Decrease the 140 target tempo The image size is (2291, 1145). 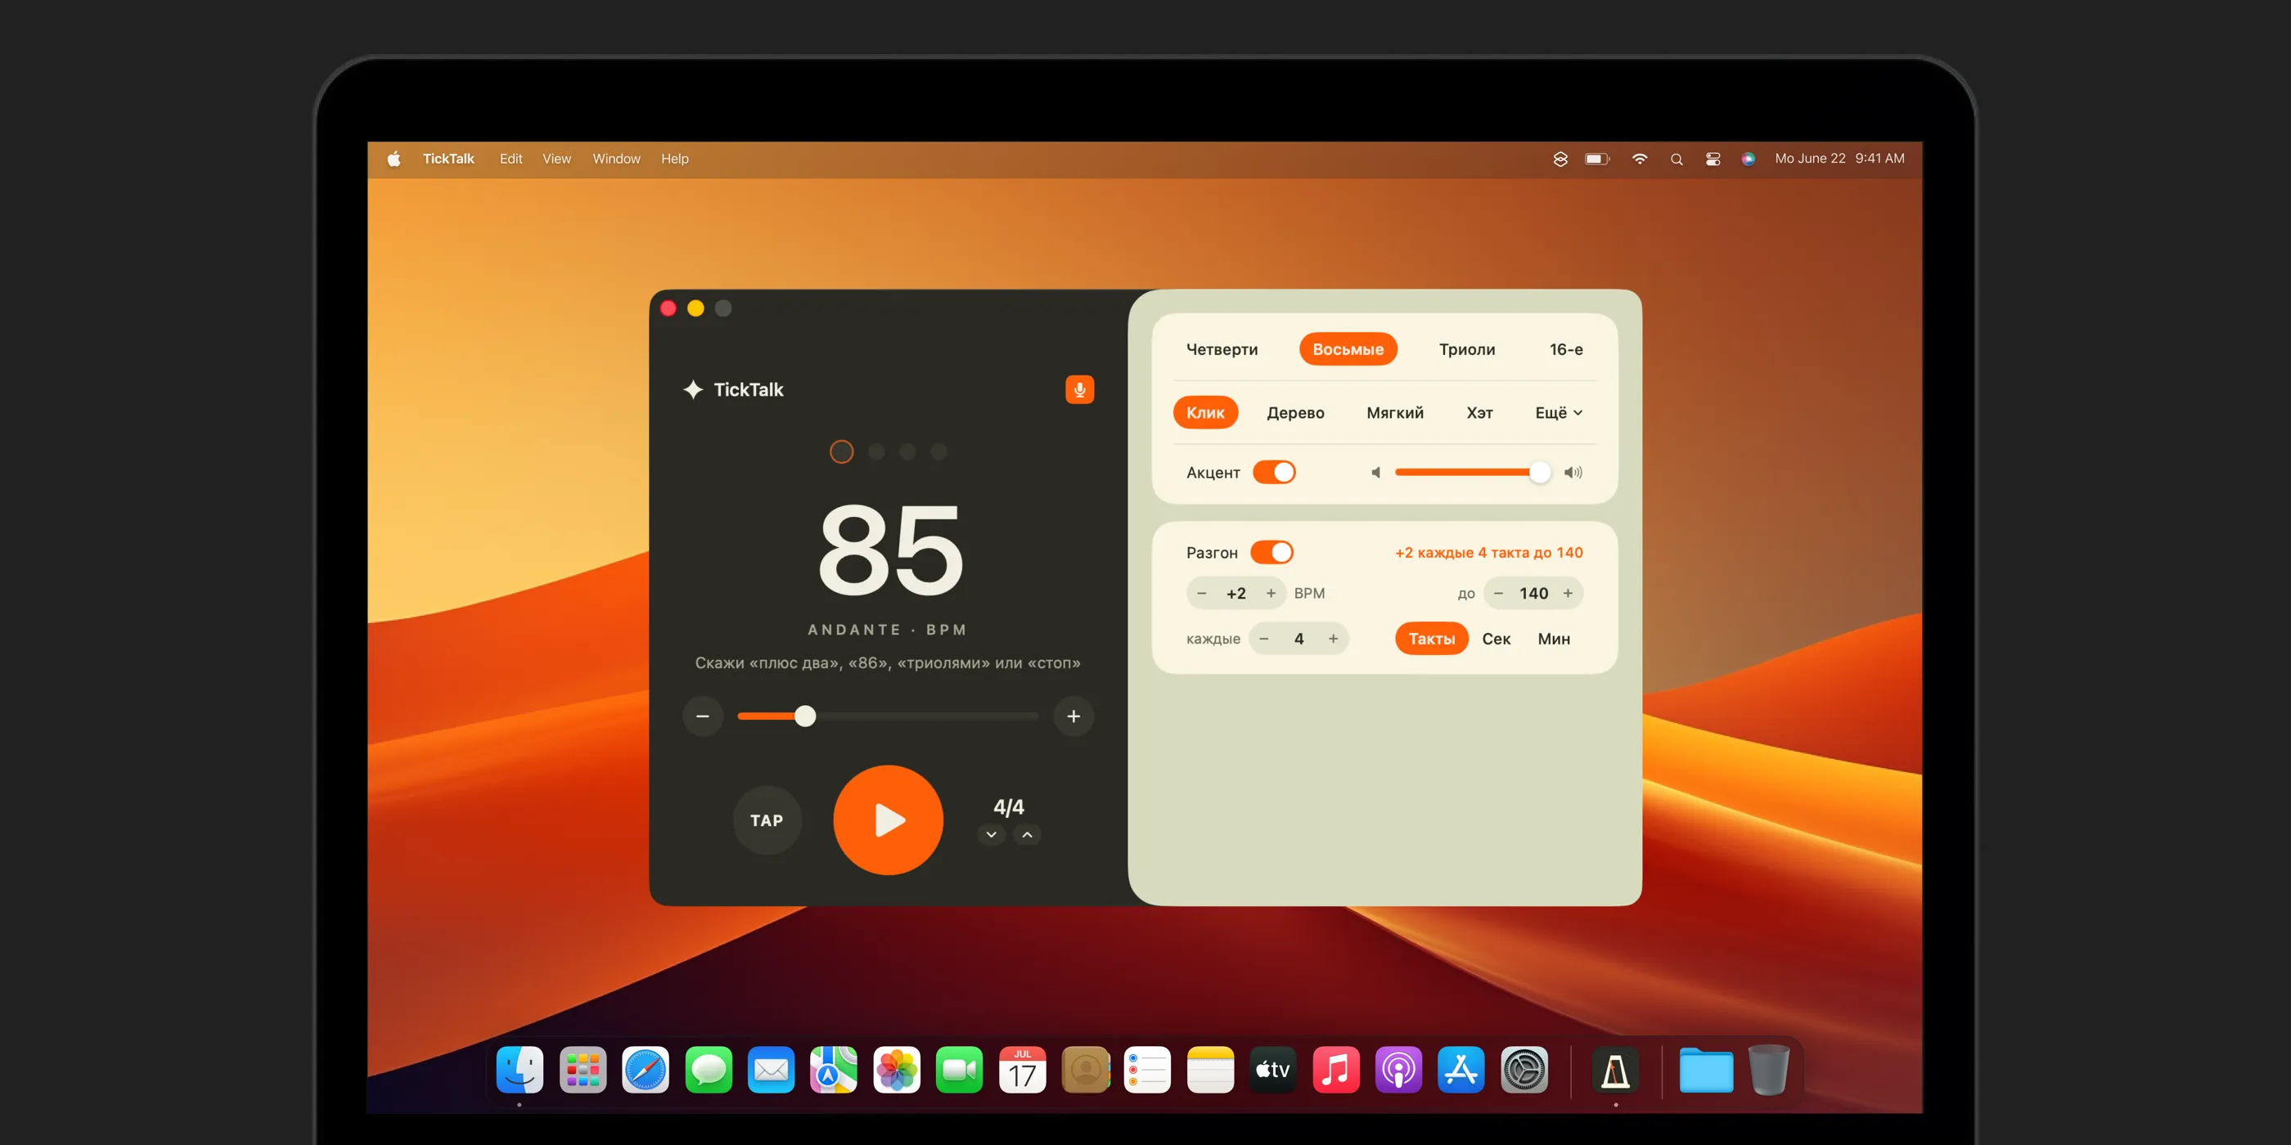pyautogui.click(x=1499, y=593)
